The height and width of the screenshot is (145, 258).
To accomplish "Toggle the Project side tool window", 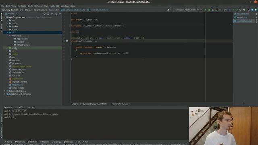I will 2,17.
